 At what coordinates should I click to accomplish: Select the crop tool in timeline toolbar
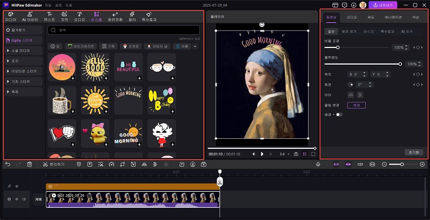[122, 164]
